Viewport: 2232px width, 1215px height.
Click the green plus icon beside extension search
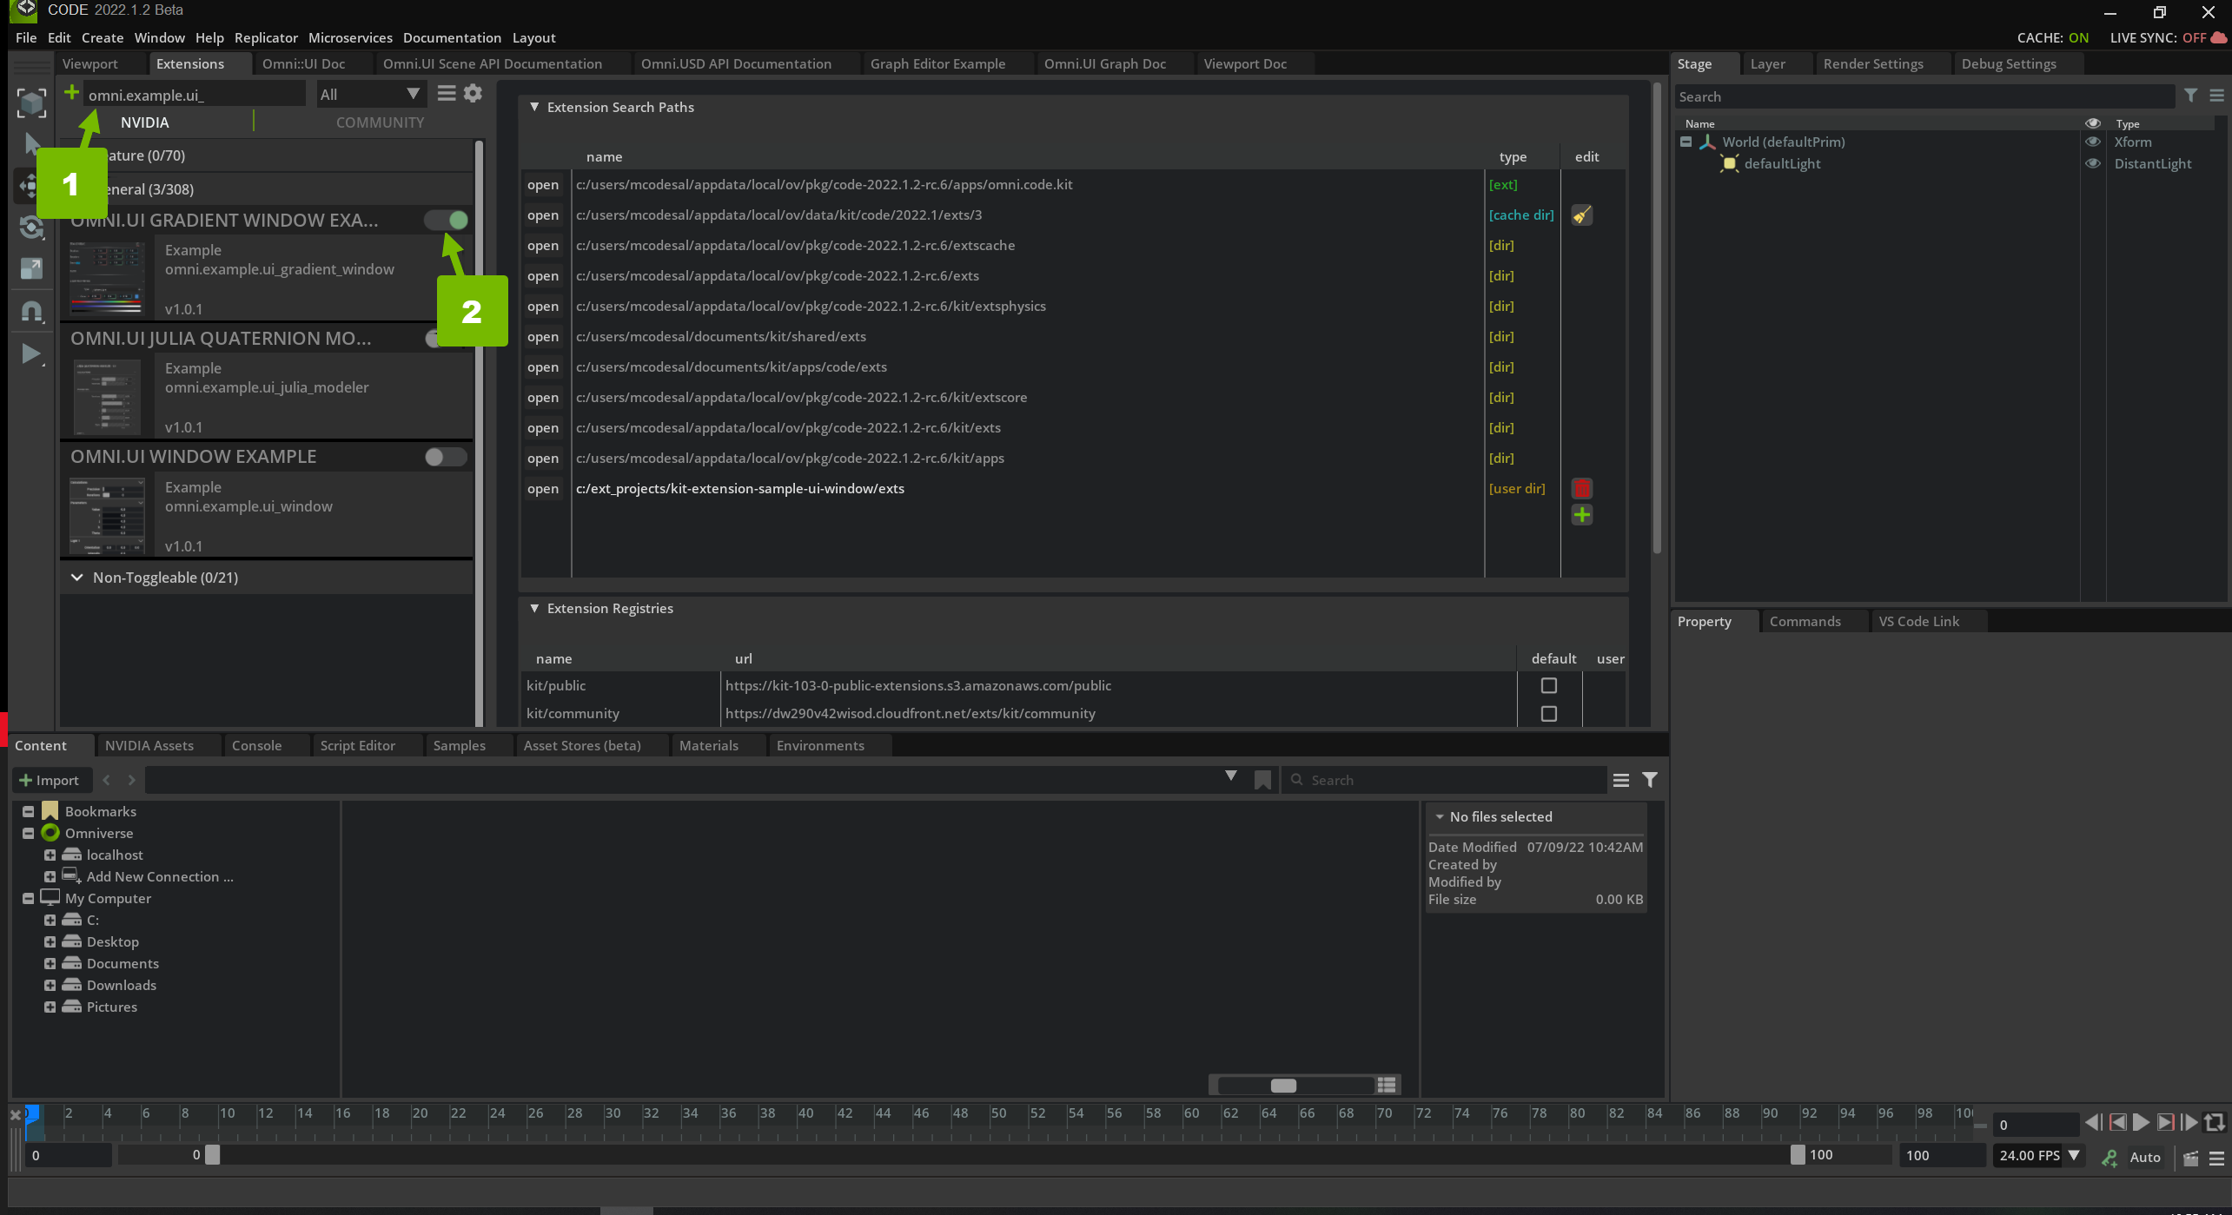pos(71,92)
